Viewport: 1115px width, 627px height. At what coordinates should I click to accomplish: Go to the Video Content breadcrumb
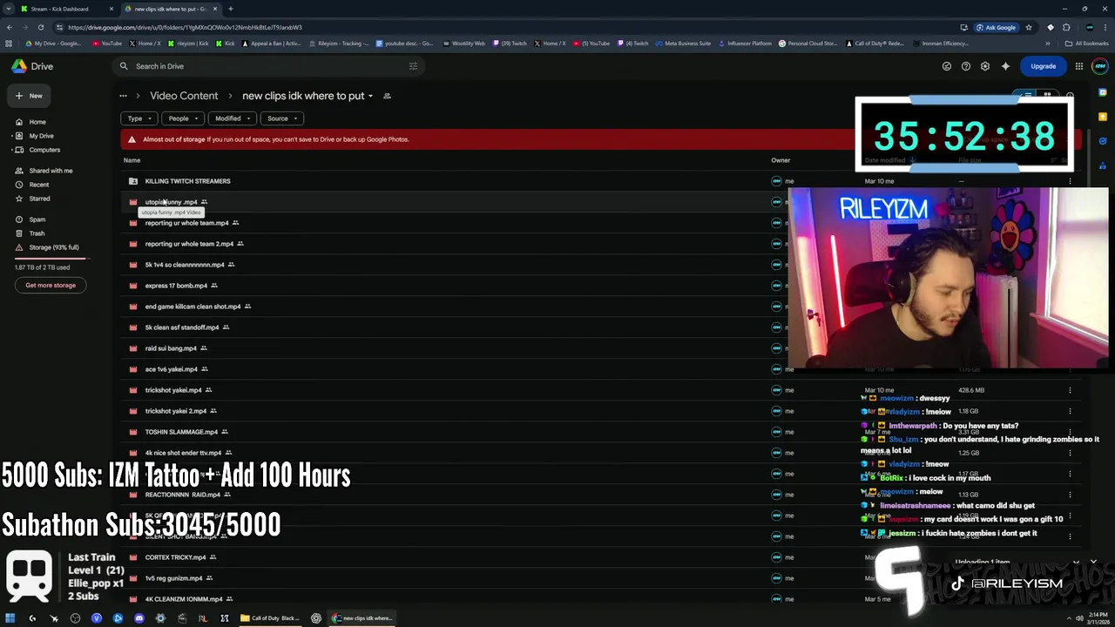click(184, 96)
